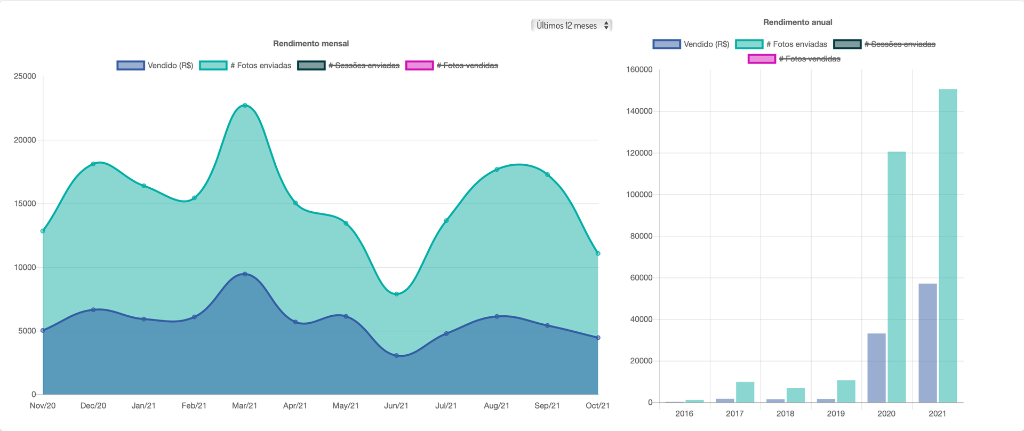This screenshot has height=431, width=1024.
Task: Click dark '# Sessões enviadas' swatch in annual legend
Action: tap(847, 44)
